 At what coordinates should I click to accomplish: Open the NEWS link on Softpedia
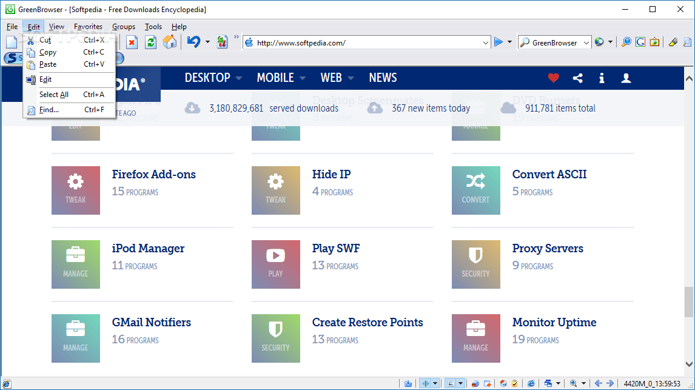tap(383, 78)
